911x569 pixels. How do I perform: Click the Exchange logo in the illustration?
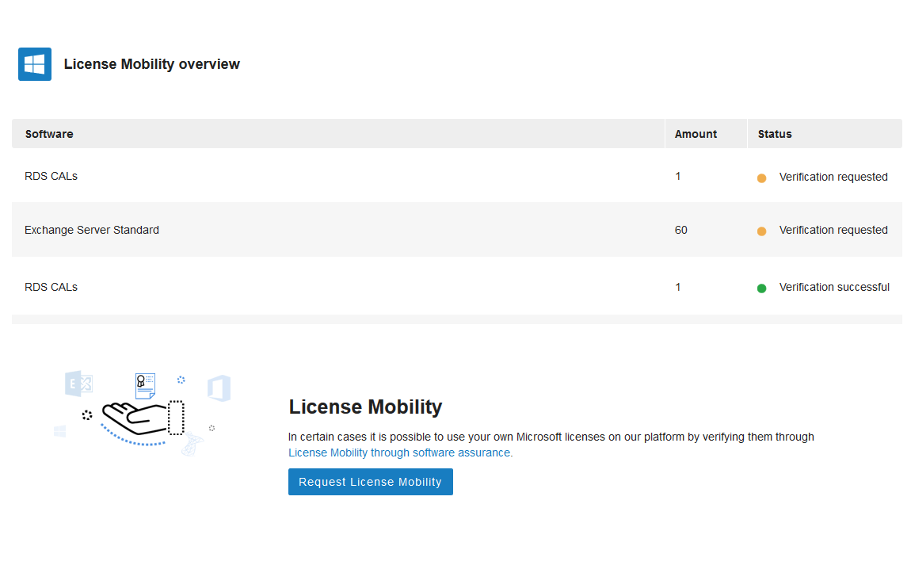coord(79,384)
